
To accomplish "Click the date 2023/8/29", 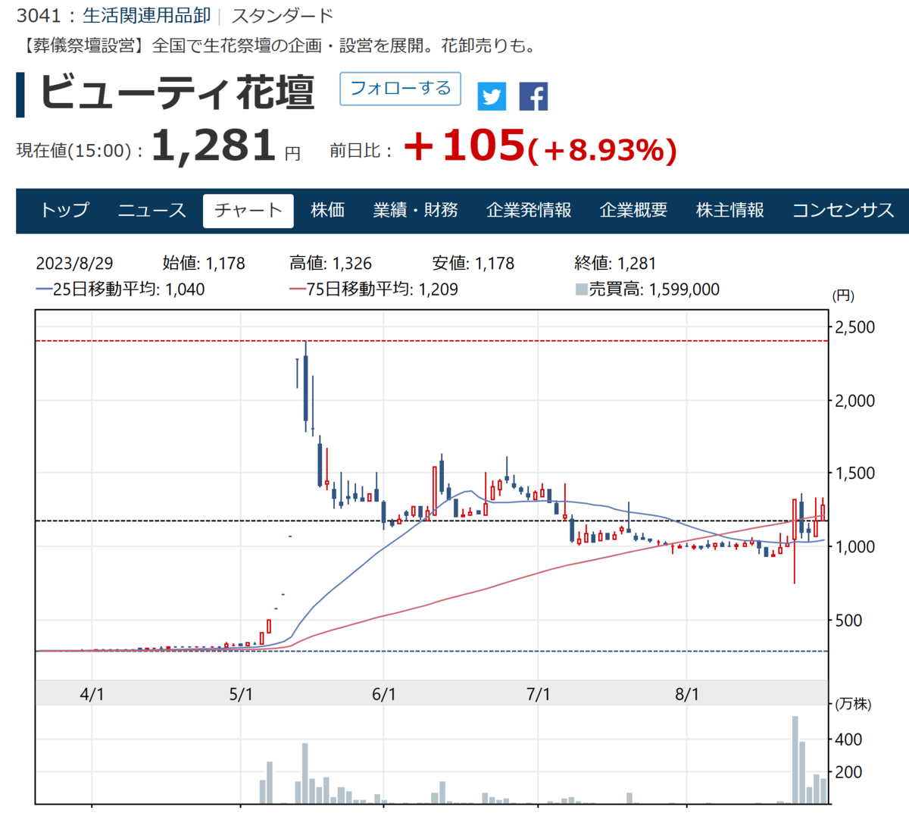I will click(74, 263).
